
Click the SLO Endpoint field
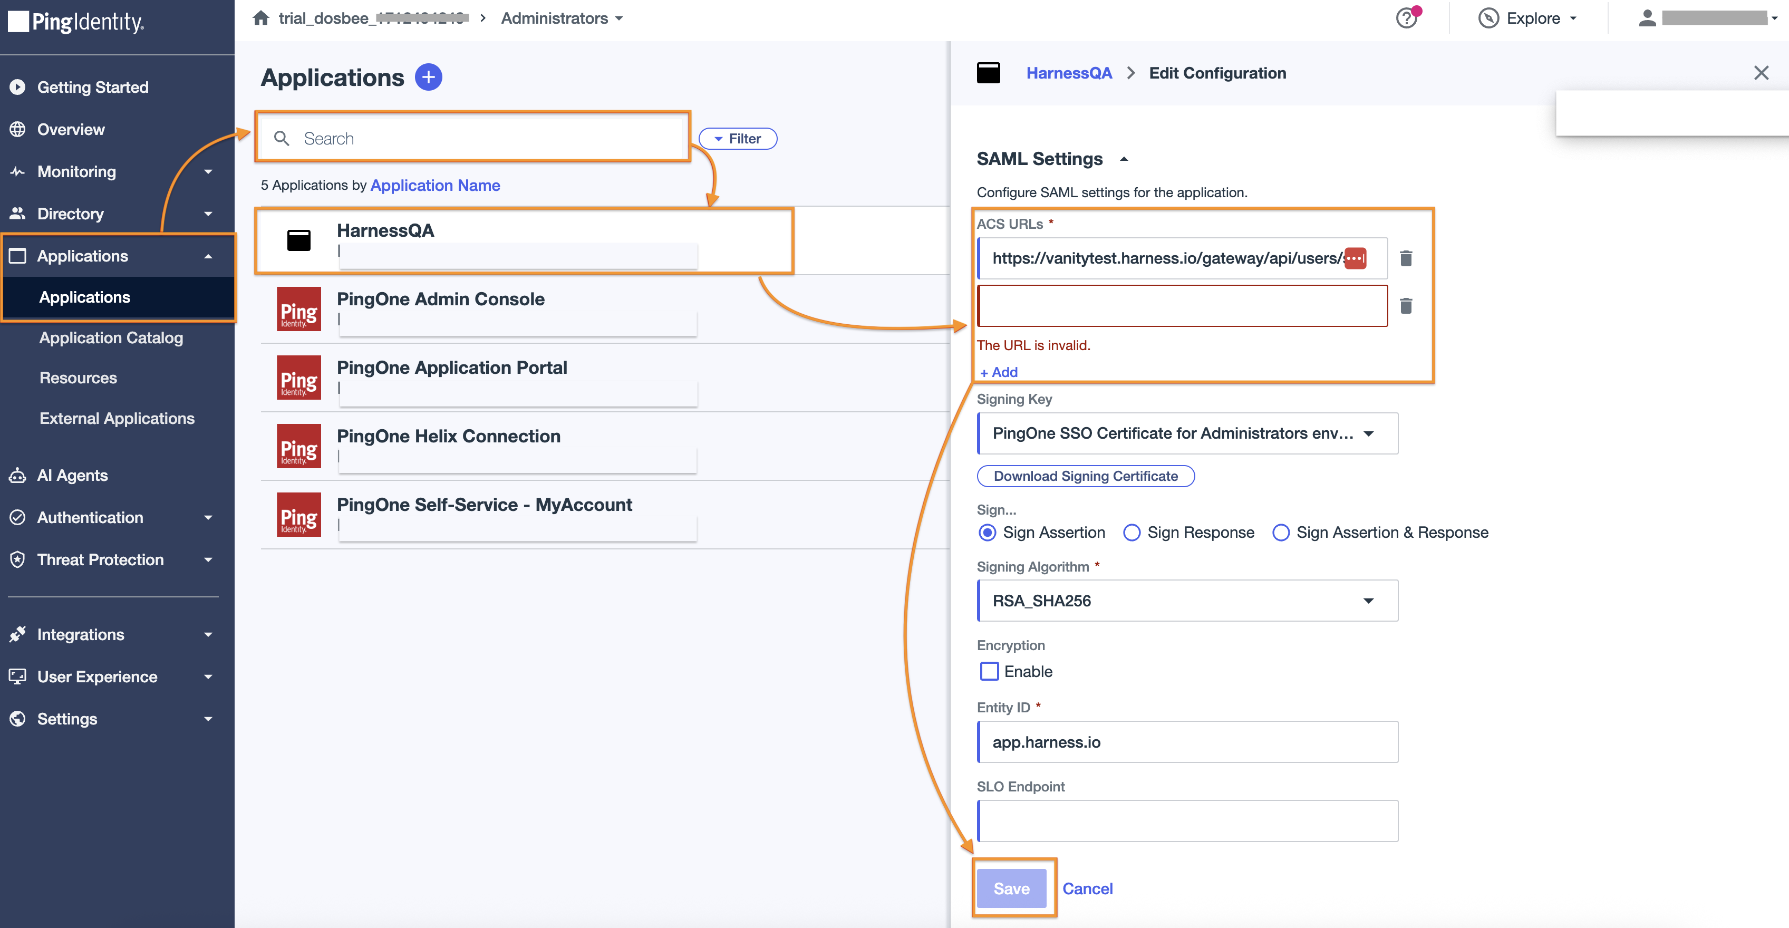click(x=1187, y=821)
